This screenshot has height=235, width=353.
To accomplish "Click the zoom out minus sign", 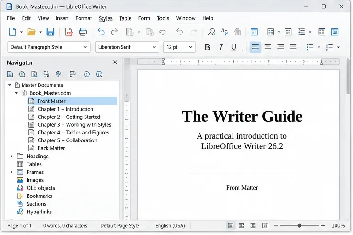I will 276,225.
